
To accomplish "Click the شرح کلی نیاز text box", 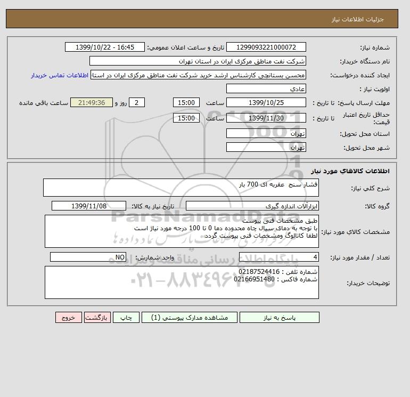I will pos(181,188).
